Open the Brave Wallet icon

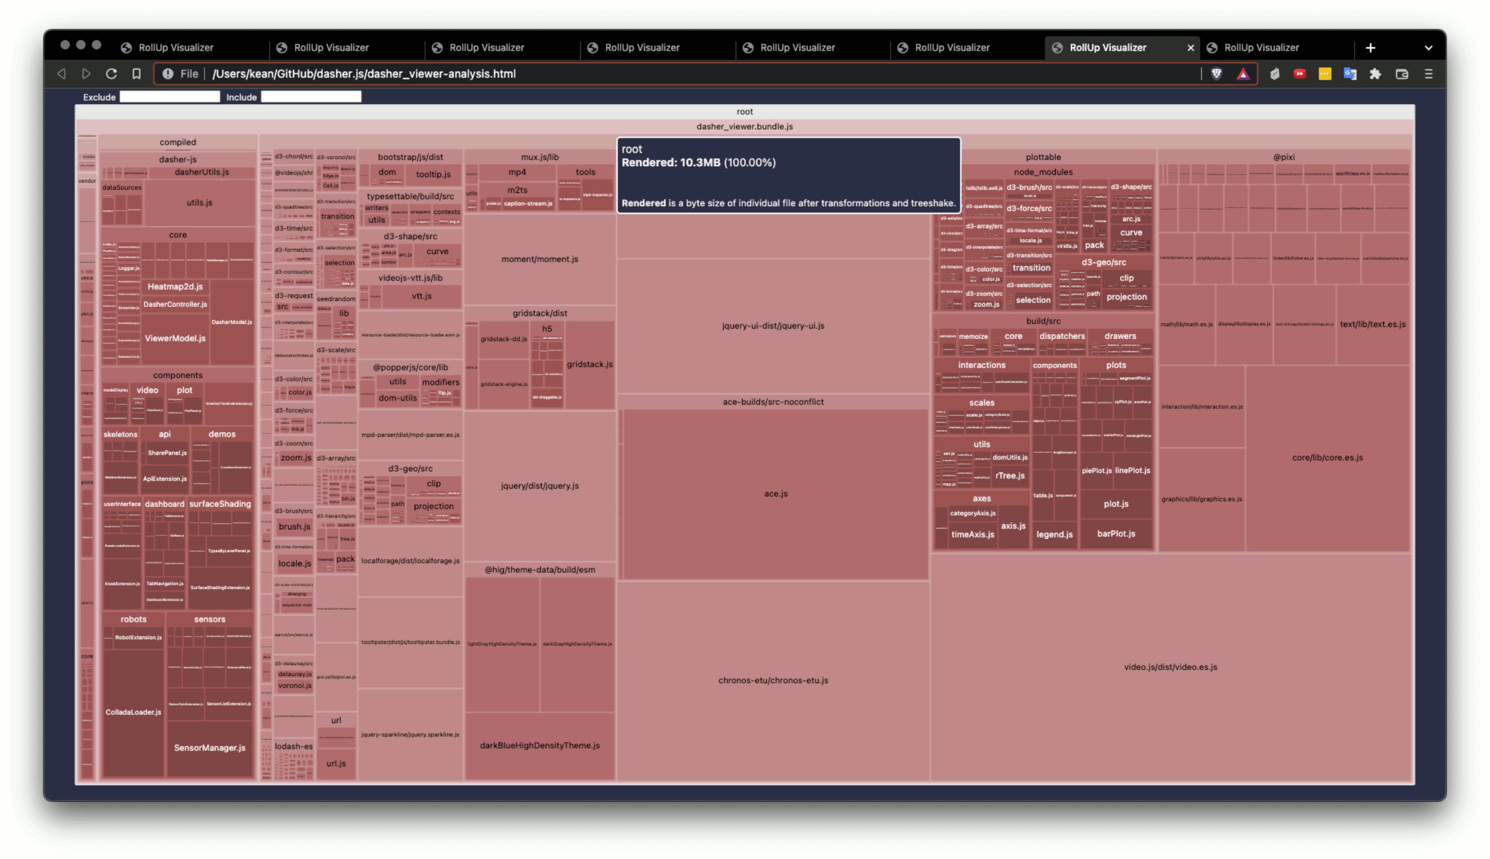point(1401,74)
